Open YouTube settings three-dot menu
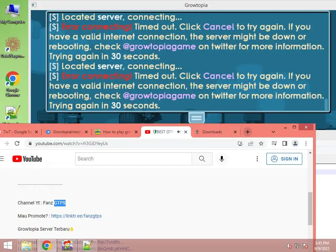This screenshot has height=252, width=336. click(x=257, y=159)
